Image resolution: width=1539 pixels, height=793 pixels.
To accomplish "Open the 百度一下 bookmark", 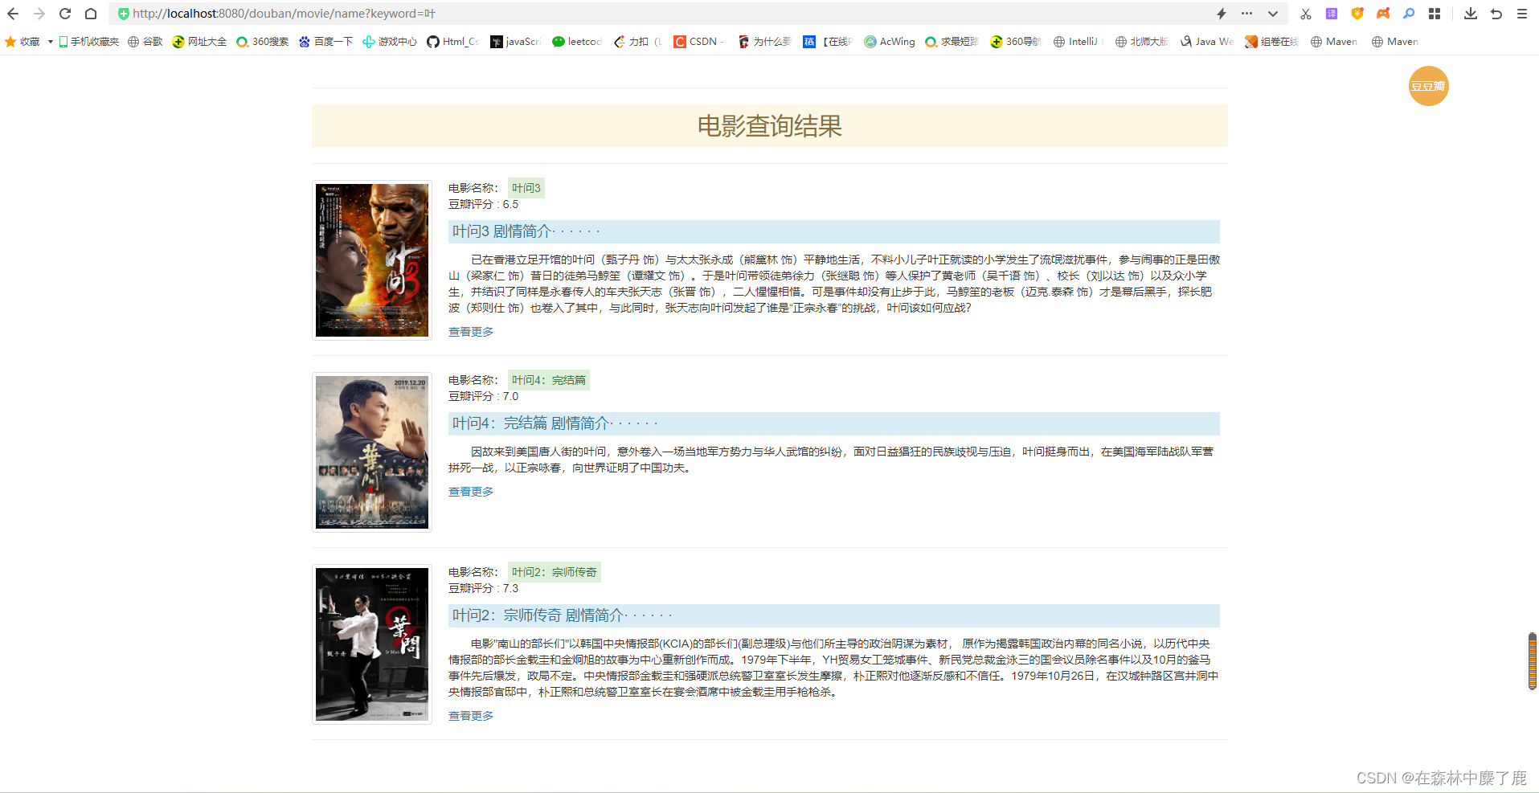I will 325,42.
